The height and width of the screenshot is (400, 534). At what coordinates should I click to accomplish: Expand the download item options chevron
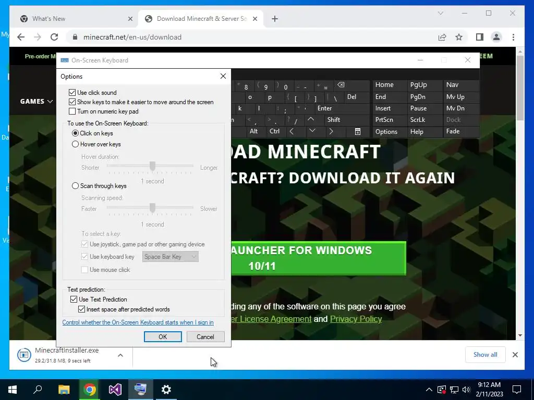[120, 355]
